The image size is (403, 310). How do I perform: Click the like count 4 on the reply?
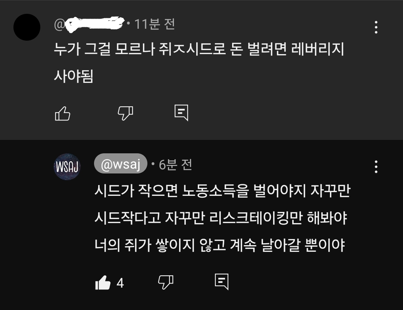(x=120, y=283)
